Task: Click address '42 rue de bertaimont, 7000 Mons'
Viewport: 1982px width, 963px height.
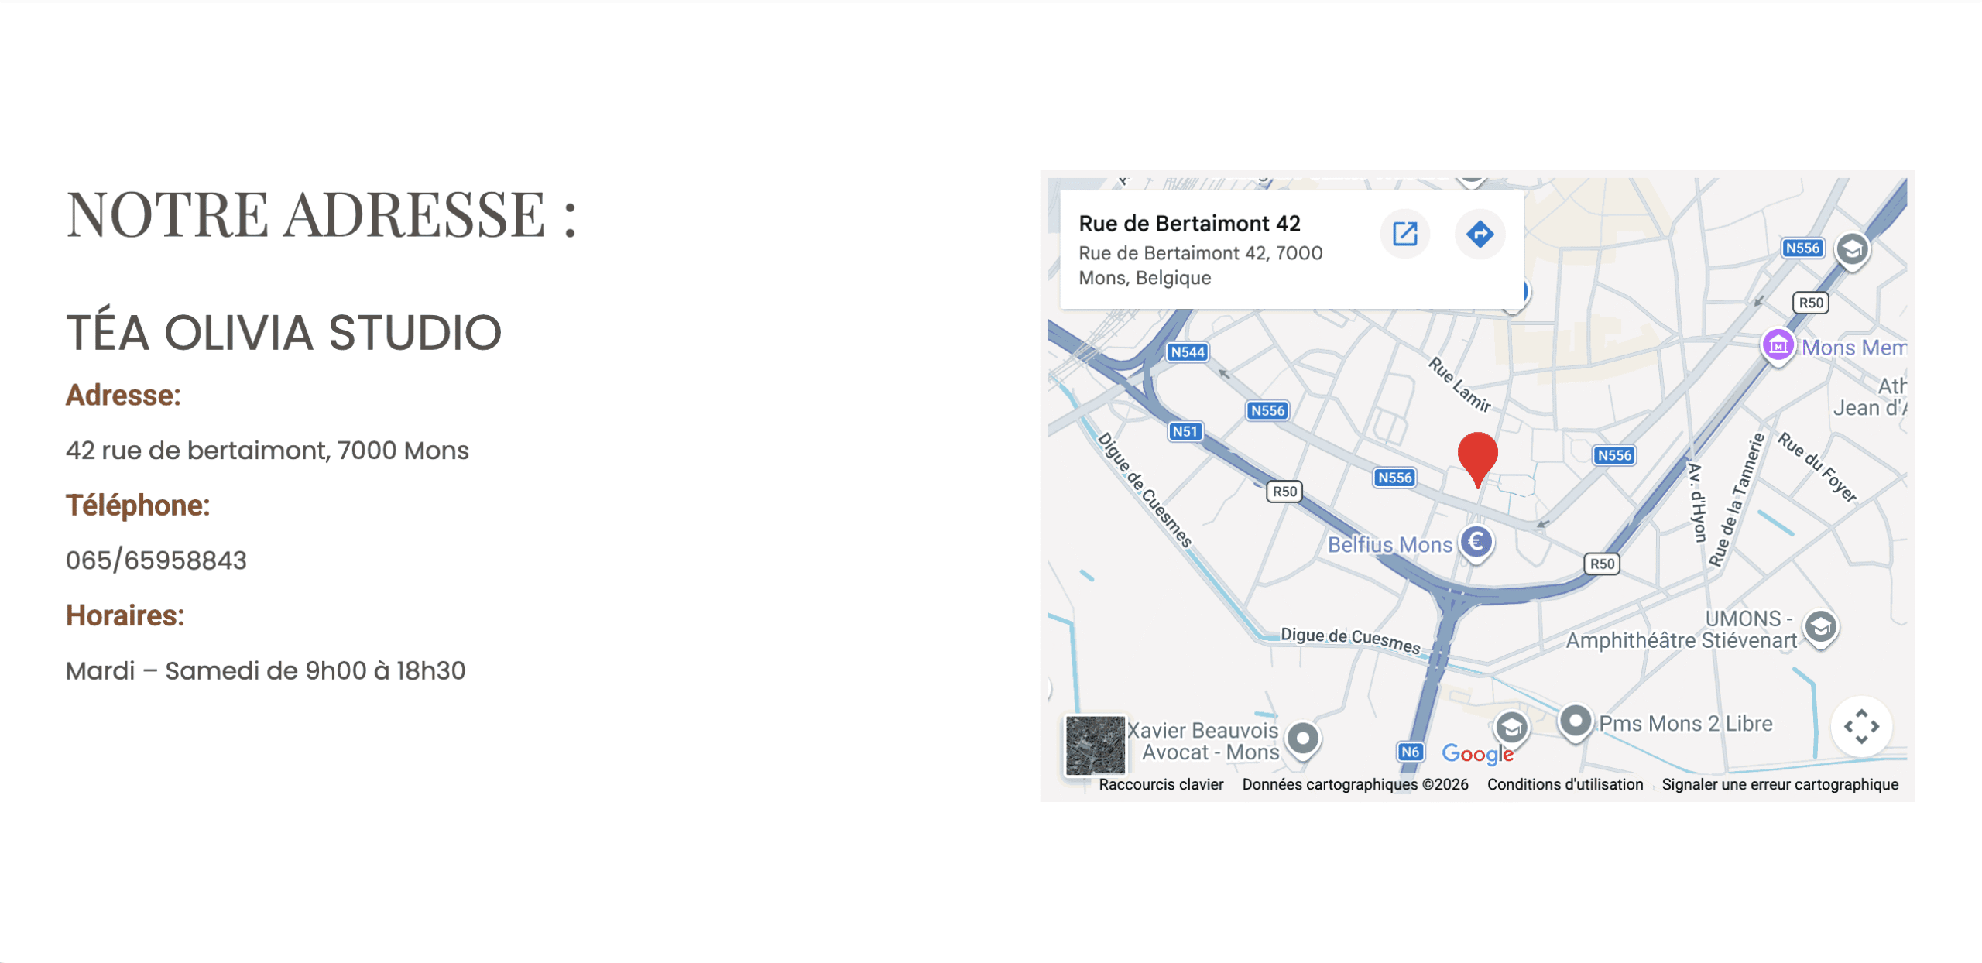Action: point(267,451)
